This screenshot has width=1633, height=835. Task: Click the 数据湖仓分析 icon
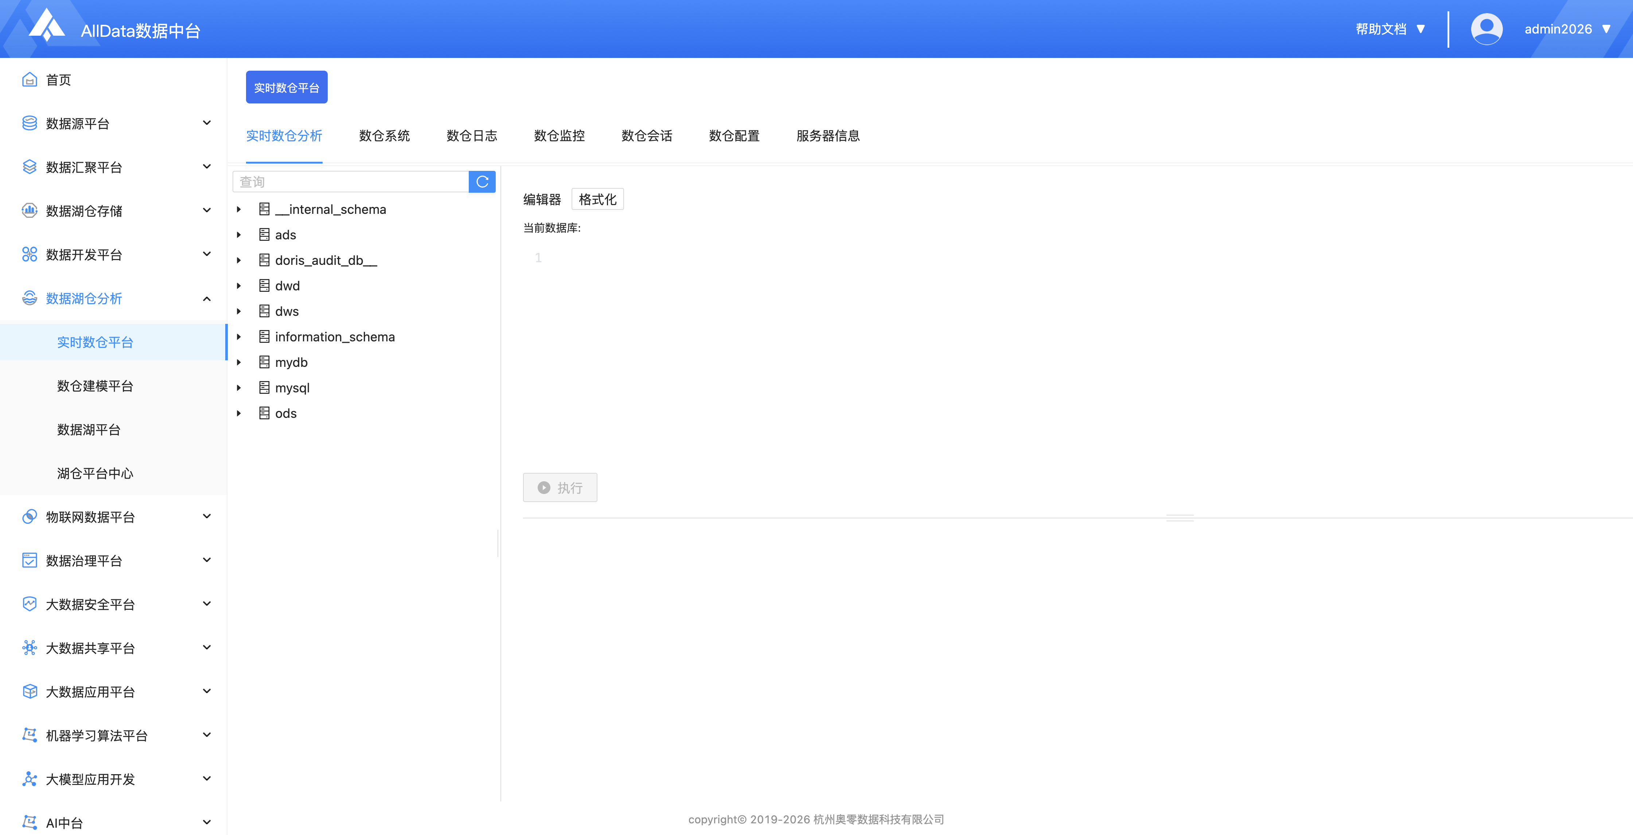(x=29, y=298)
